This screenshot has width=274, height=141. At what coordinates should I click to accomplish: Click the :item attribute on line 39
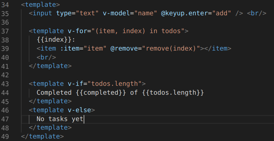coord(70,48)
